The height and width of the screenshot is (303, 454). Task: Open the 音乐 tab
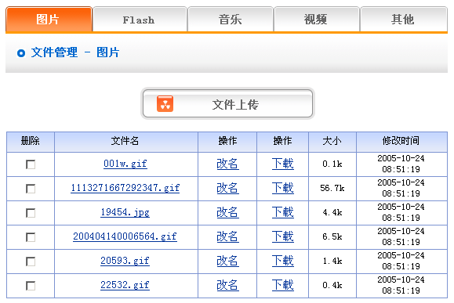pos(231,20)
